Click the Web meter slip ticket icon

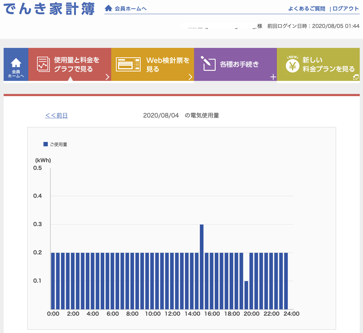(128, 64)
